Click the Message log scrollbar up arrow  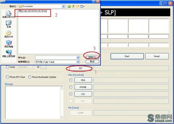[x=62, y=88]
